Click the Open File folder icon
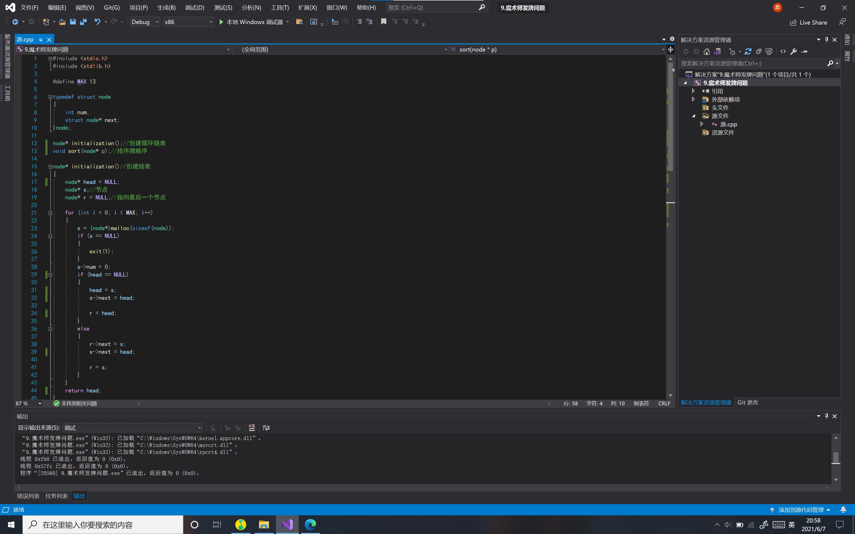Viewport: 855px width, 534px height. coord(62,22)
